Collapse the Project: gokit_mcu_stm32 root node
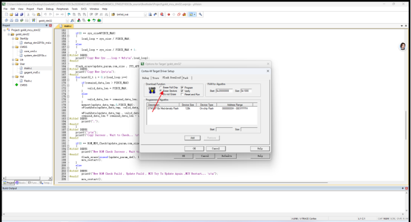This screenshot has width=411, height=222. coord(5,30)
